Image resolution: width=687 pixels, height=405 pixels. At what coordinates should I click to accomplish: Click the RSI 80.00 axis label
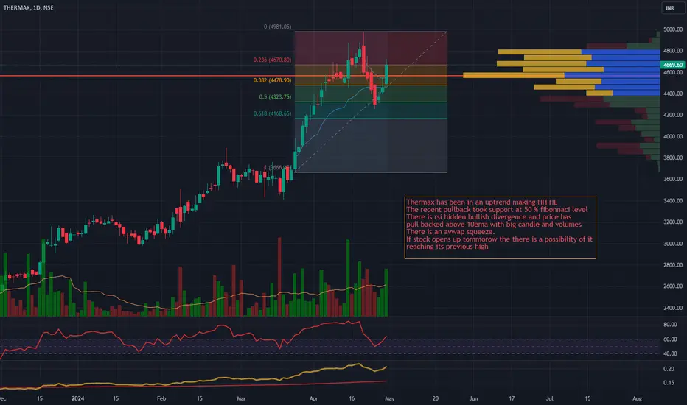(x=670, y=325)
